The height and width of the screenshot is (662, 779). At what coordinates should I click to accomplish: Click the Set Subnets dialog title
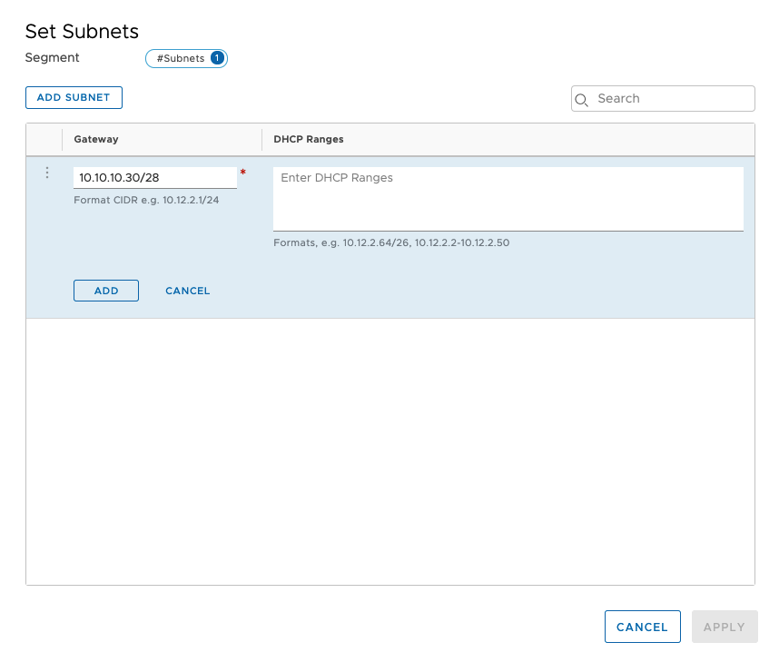[82, 32]
